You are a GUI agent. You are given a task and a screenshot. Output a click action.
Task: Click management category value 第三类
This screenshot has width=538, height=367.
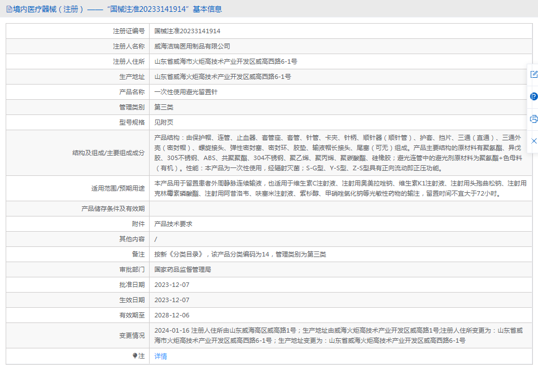[164, 107]
